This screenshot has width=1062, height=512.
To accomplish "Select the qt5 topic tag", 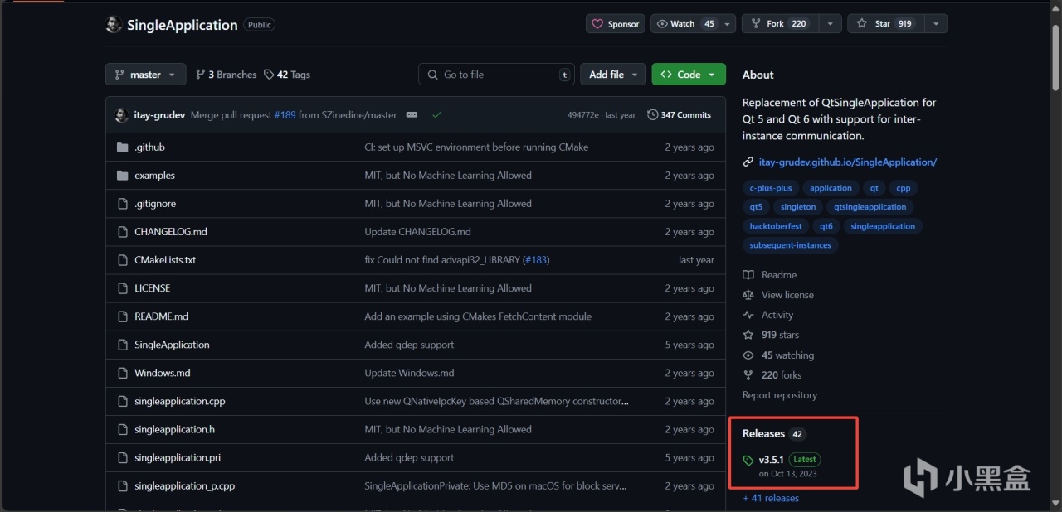I will coord(756,207).
